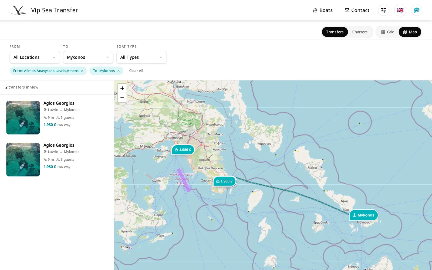Viewport: 432px width, 270px height.
Task: Open the UK flag language selector
Action: (x=400, y=10)
